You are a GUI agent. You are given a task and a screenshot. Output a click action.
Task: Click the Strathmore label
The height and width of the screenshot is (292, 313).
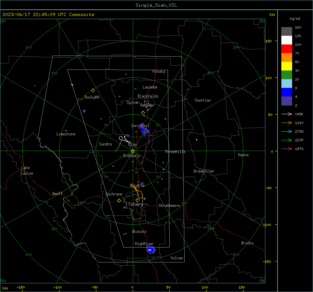point(169,206)
